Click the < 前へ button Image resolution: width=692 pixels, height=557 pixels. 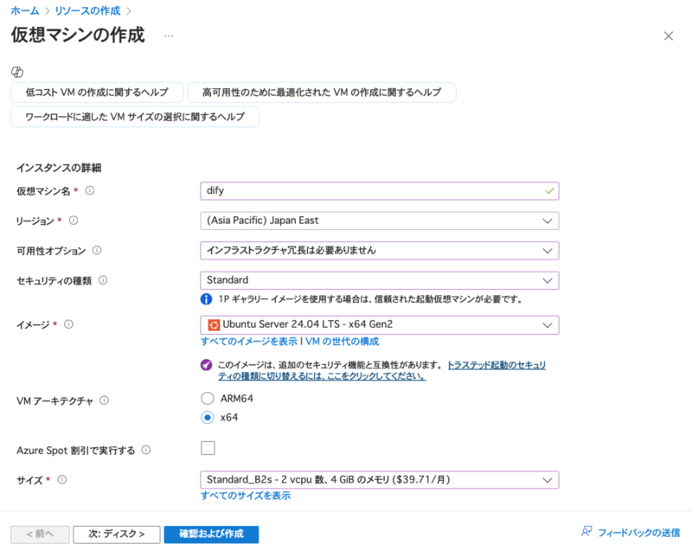[x=40, y=535]
